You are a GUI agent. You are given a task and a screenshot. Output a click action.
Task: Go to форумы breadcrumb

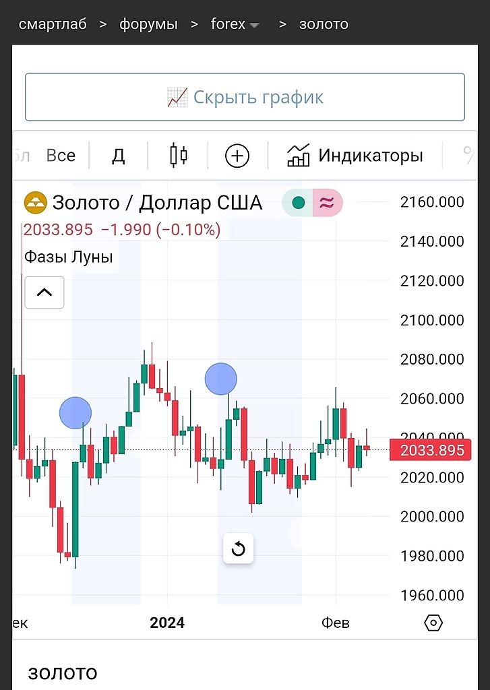(148, 25)
